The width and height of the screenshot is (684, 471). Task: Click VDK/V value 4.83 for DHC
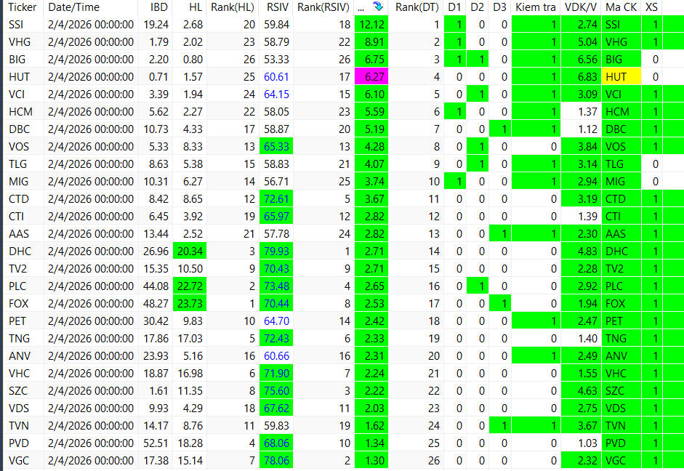click(x=581, y=251)
